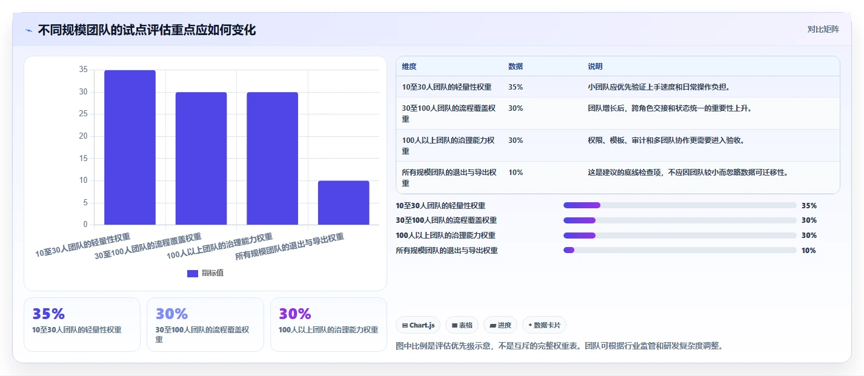Click the 维度 column header

pyautogui.click(x=409, y=67)
